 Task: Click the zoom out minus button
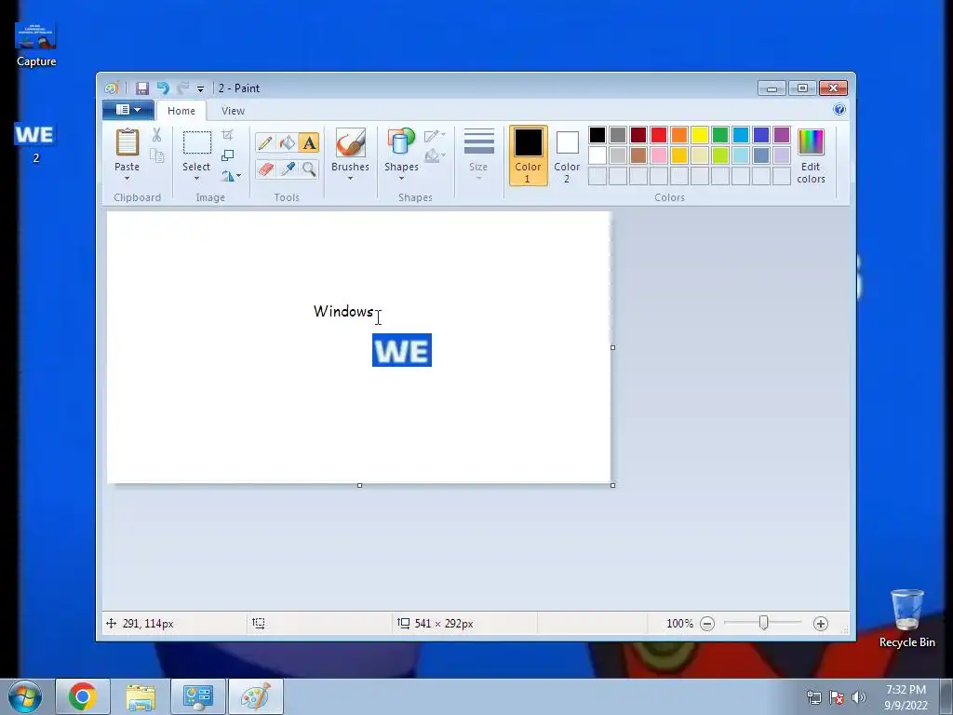pyautogui.click(x=707, y=623)
